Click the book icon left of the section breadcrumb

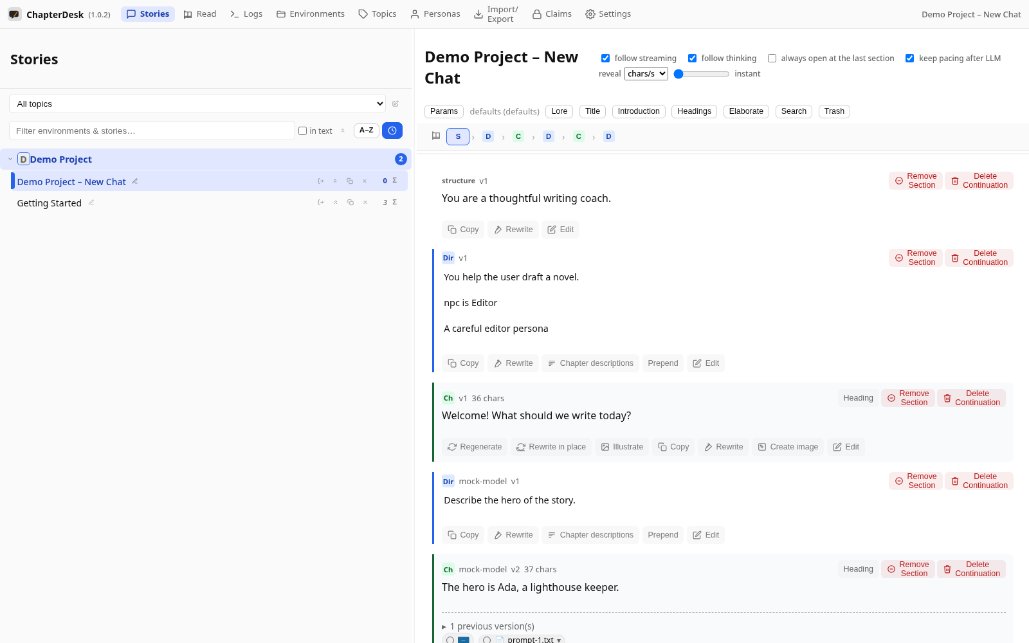point(436,136)
